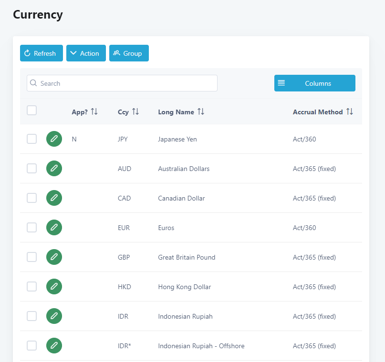The image size is (385, 362).
Task: Open edit for Hong Kong Dollar
Action: [54, 287]
